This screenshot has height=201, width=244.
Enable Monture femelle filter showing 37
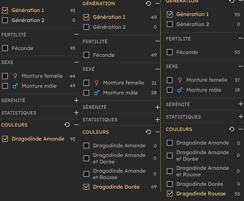(x=169, y=80)
